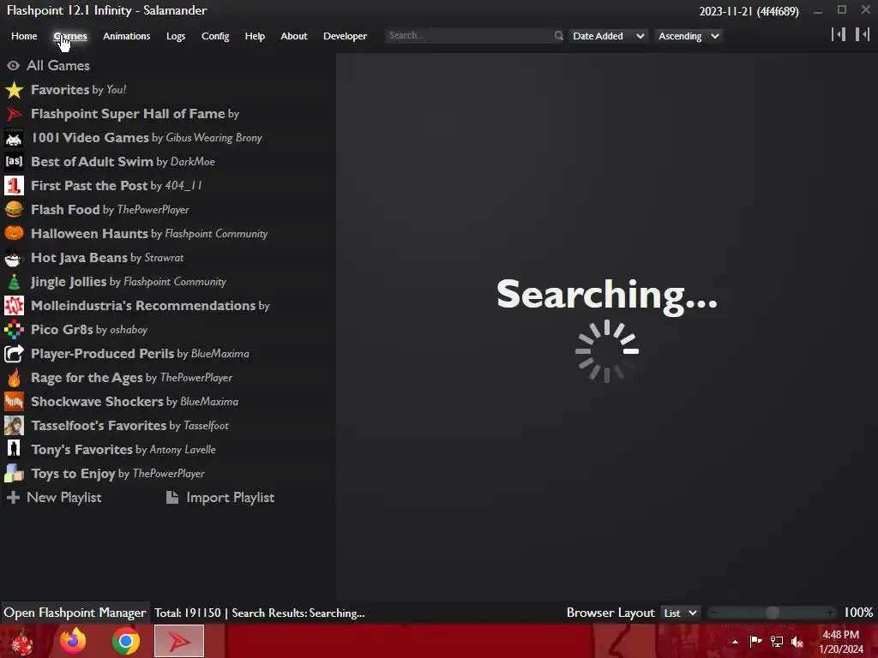
Task: Click the plus icon beside New Playlist
Action: pyautogui.click(x=14, y=498)
